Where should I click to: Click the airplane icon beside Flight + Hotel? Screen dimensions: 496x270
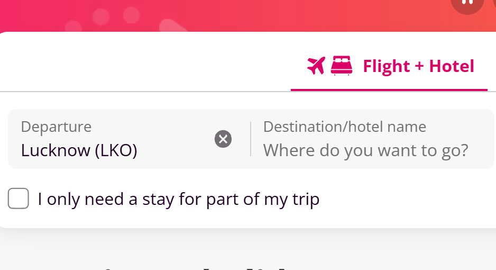[316, 66]
